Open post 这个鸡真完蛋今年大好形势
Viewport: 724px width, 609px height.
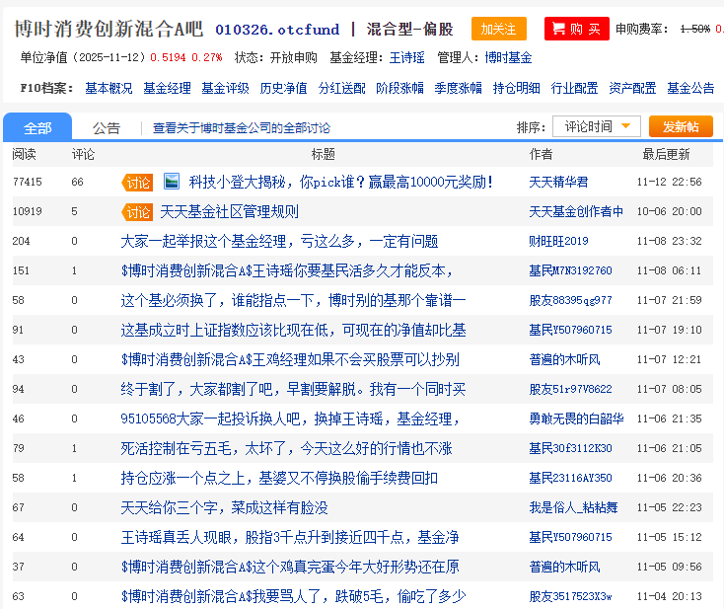(x=290, y=566)
